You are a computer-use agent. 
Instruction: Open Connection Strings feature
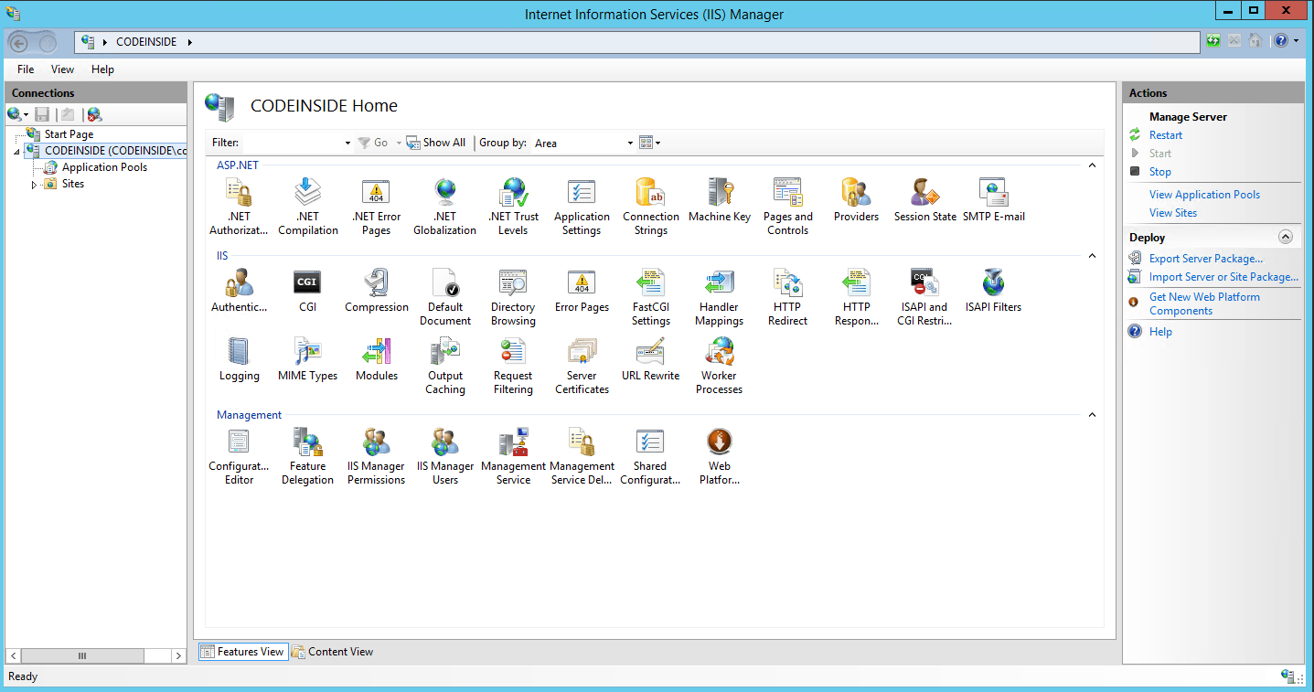point(651,207)
